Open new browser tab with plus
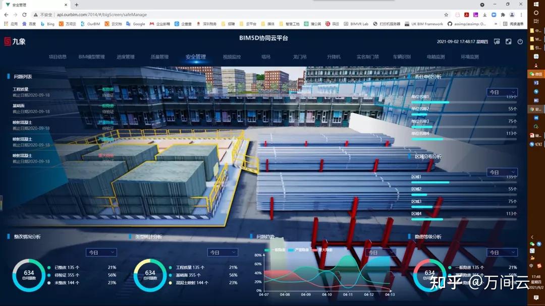The image size is (545, 306). coord(77,5)
